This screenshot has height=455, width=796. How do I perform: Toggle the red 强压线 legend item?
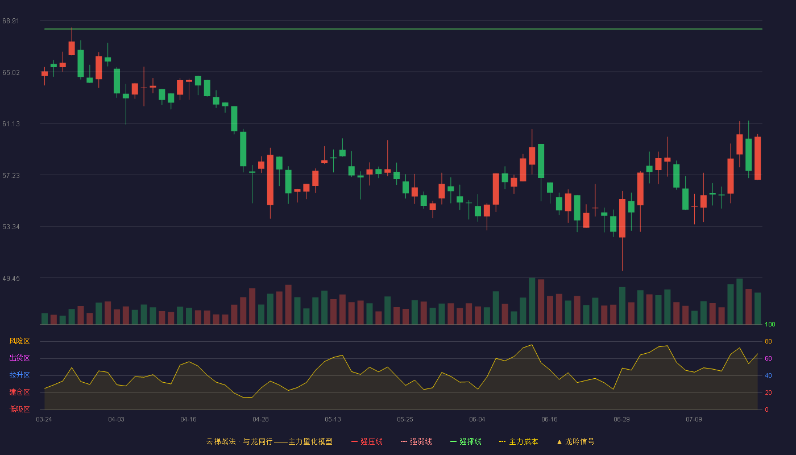[367, 441]
